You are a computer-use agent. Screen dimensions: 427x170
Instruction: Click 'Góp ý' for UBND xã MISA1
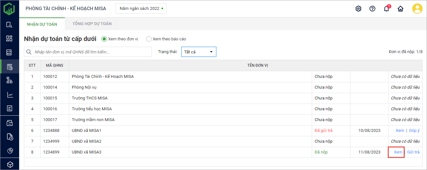point(414,131)
